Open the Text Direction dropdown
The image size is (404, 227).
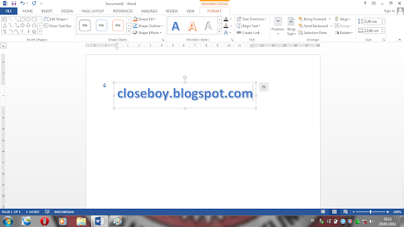click(251, 19)
